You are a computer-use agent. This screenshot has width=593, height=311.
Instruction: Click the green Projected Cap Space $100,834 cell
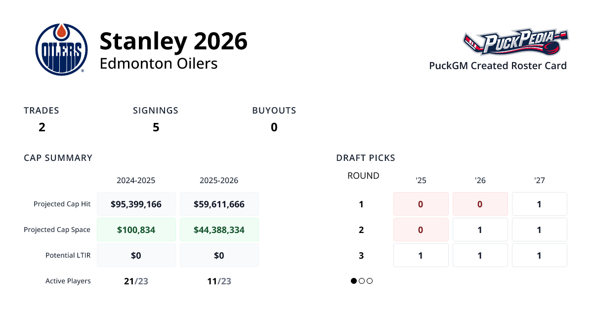136,230
